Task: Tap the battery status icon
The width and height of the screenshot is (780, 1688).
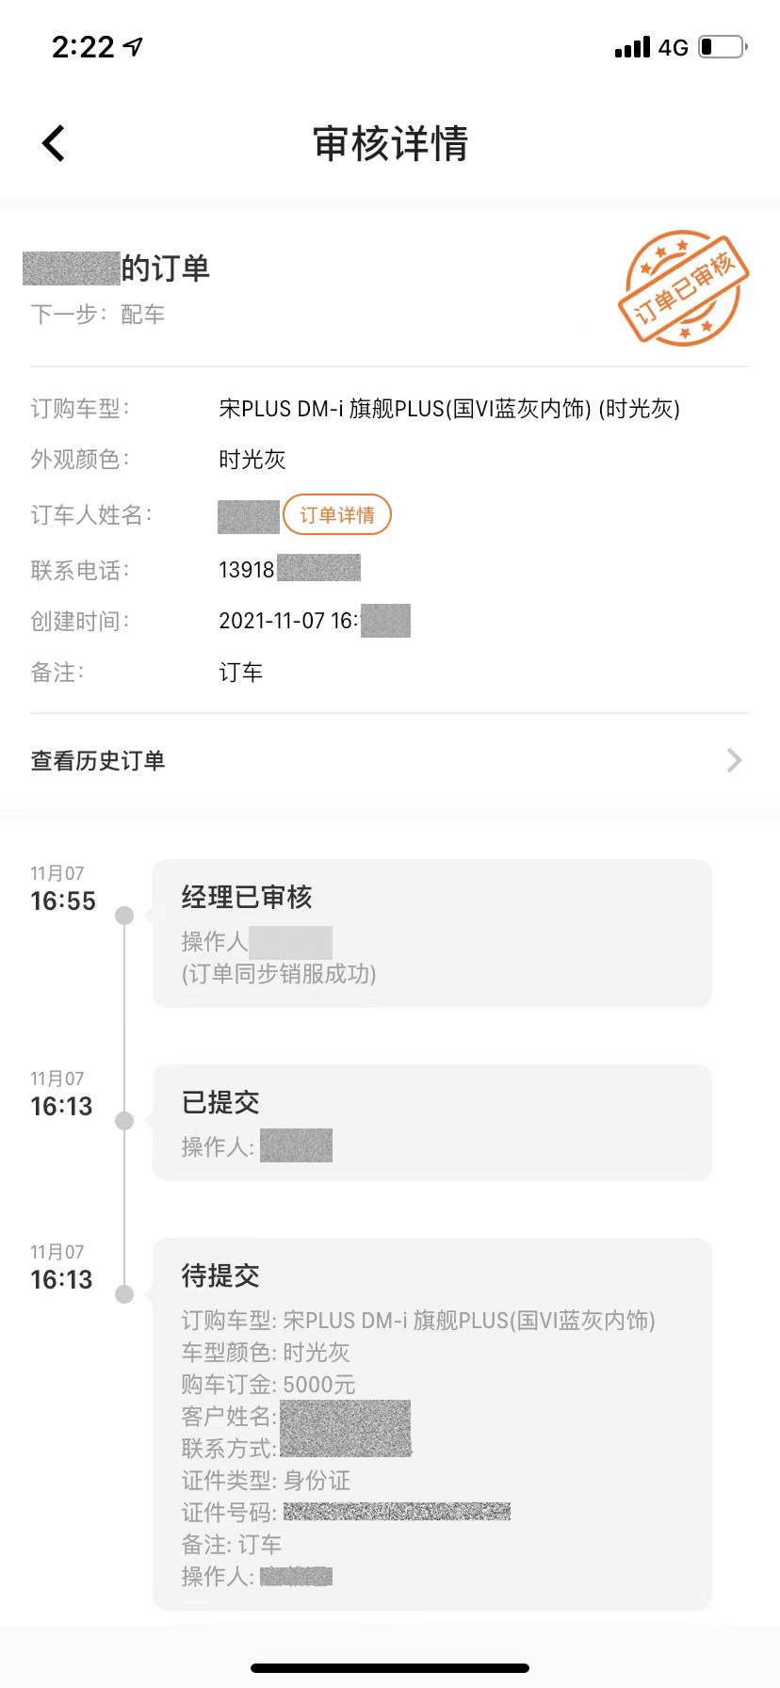Action: tap(723, 47)
